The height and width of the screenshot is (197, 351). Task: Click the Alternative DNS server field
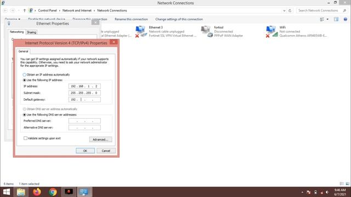point(84,128)
